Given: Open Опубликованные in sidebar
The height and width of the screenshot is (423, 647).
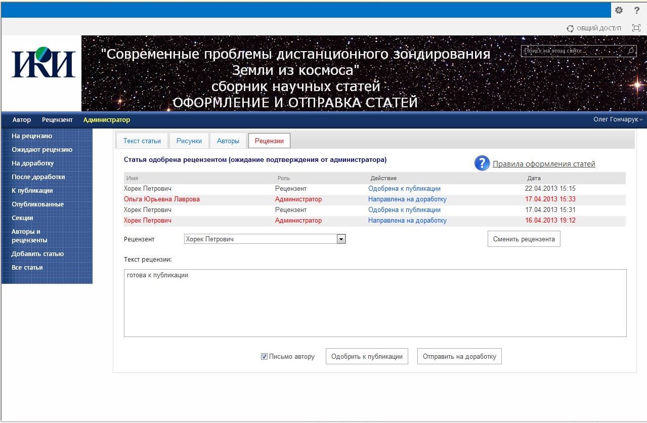Looking at the screenshot, I should tap(38, 204).
